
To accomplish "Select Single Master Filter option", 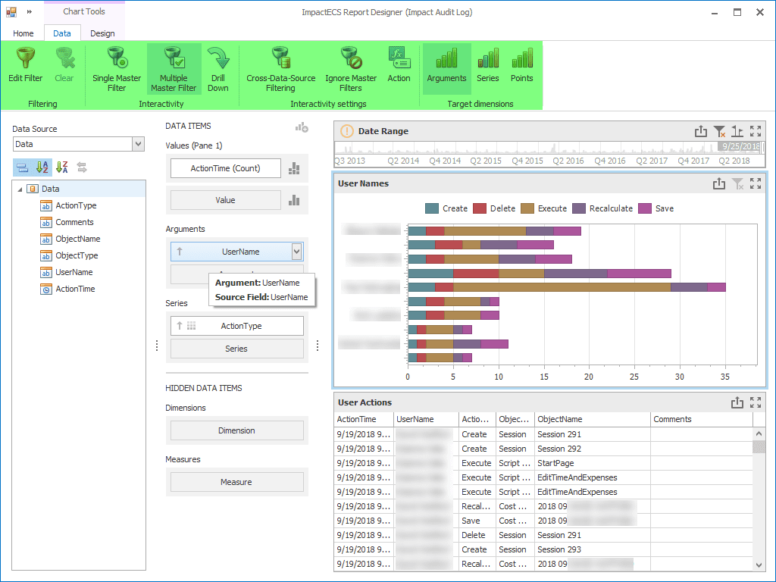I will (116, 69).
